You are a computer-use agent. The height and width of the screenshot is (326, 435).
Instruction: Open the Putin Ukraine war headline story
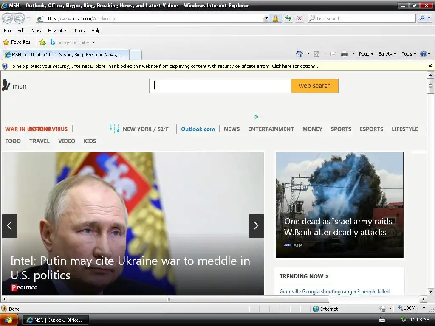(x=130, y=268)
